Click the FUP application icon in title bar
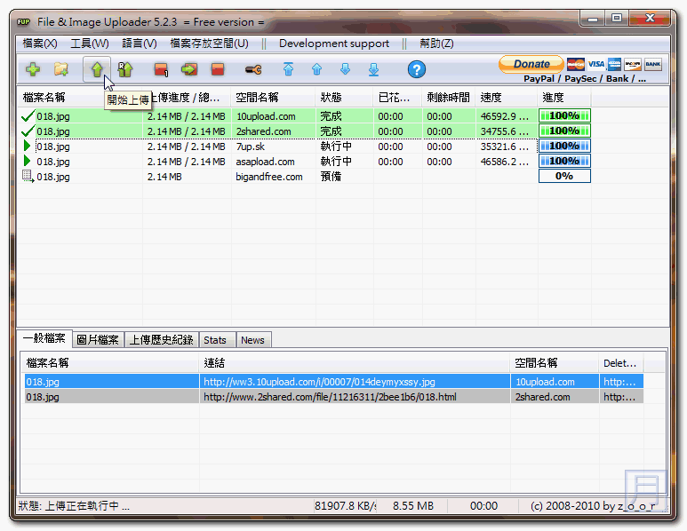Viewport: 687px width, 531px height. [x=24, y=21]
